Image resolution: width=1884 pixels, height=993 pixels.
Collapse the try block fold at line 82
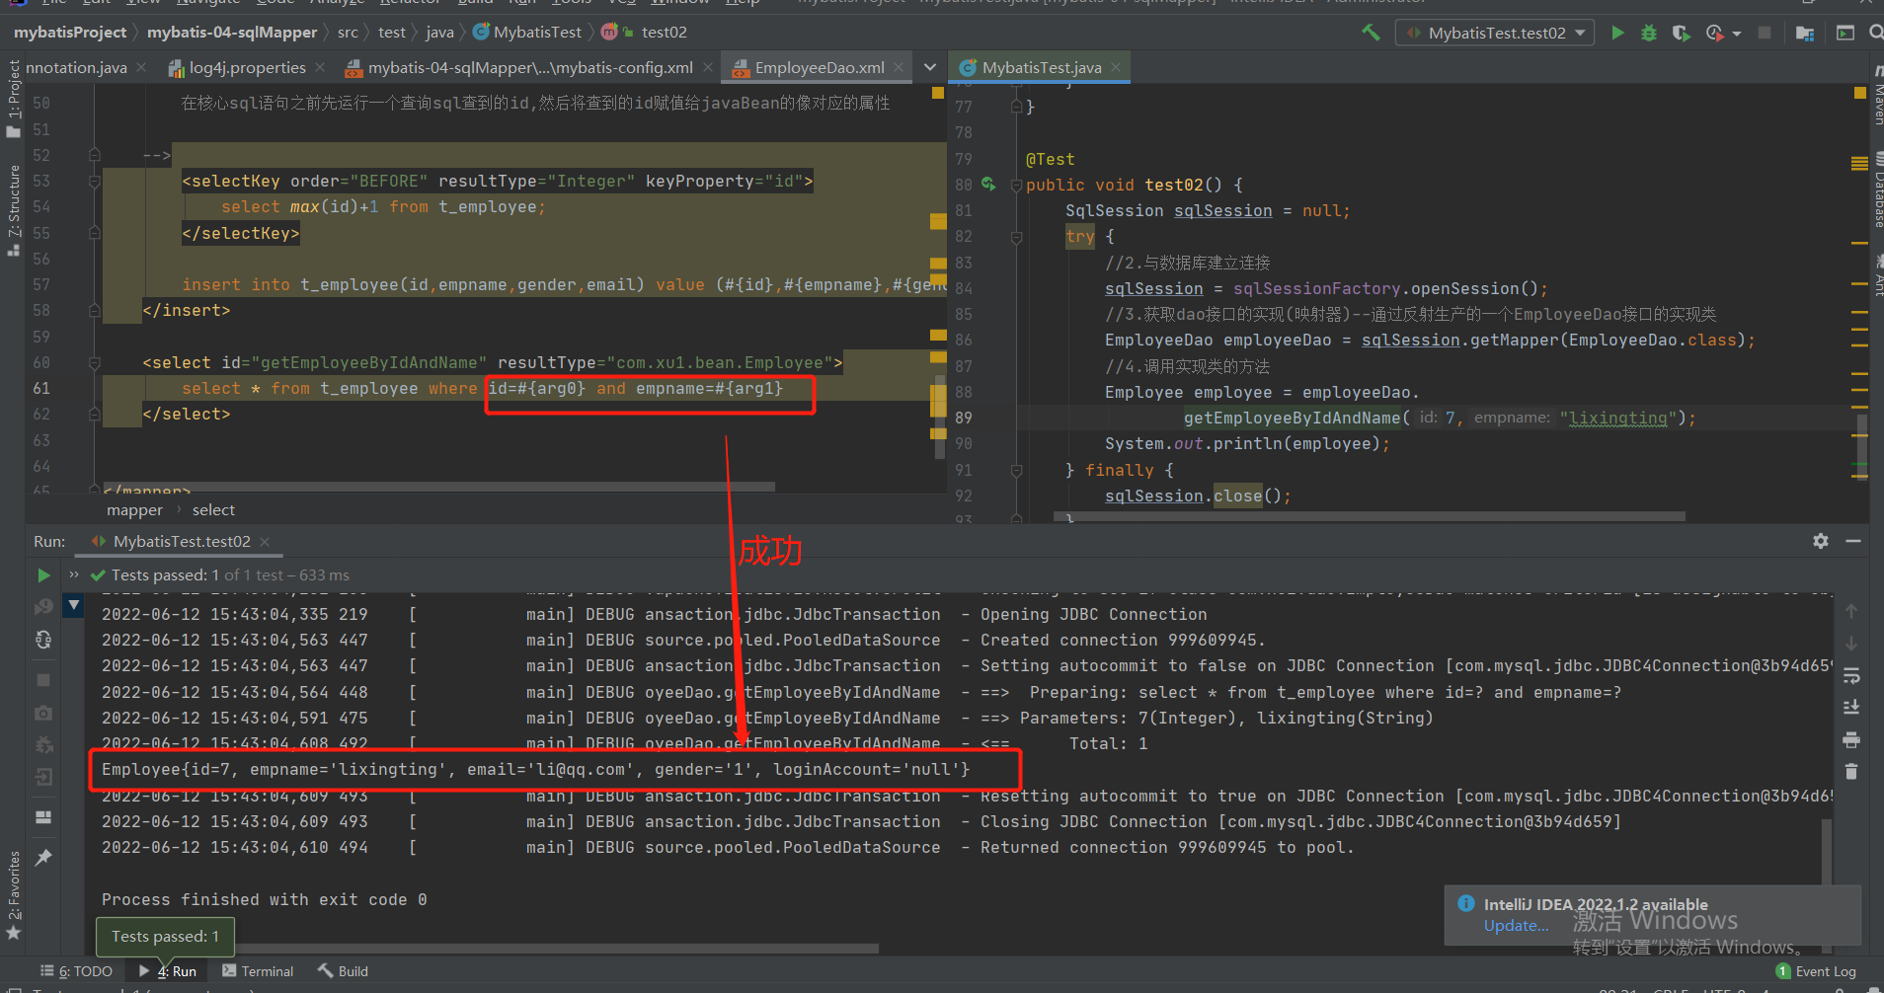click(x=1015, y=237)
